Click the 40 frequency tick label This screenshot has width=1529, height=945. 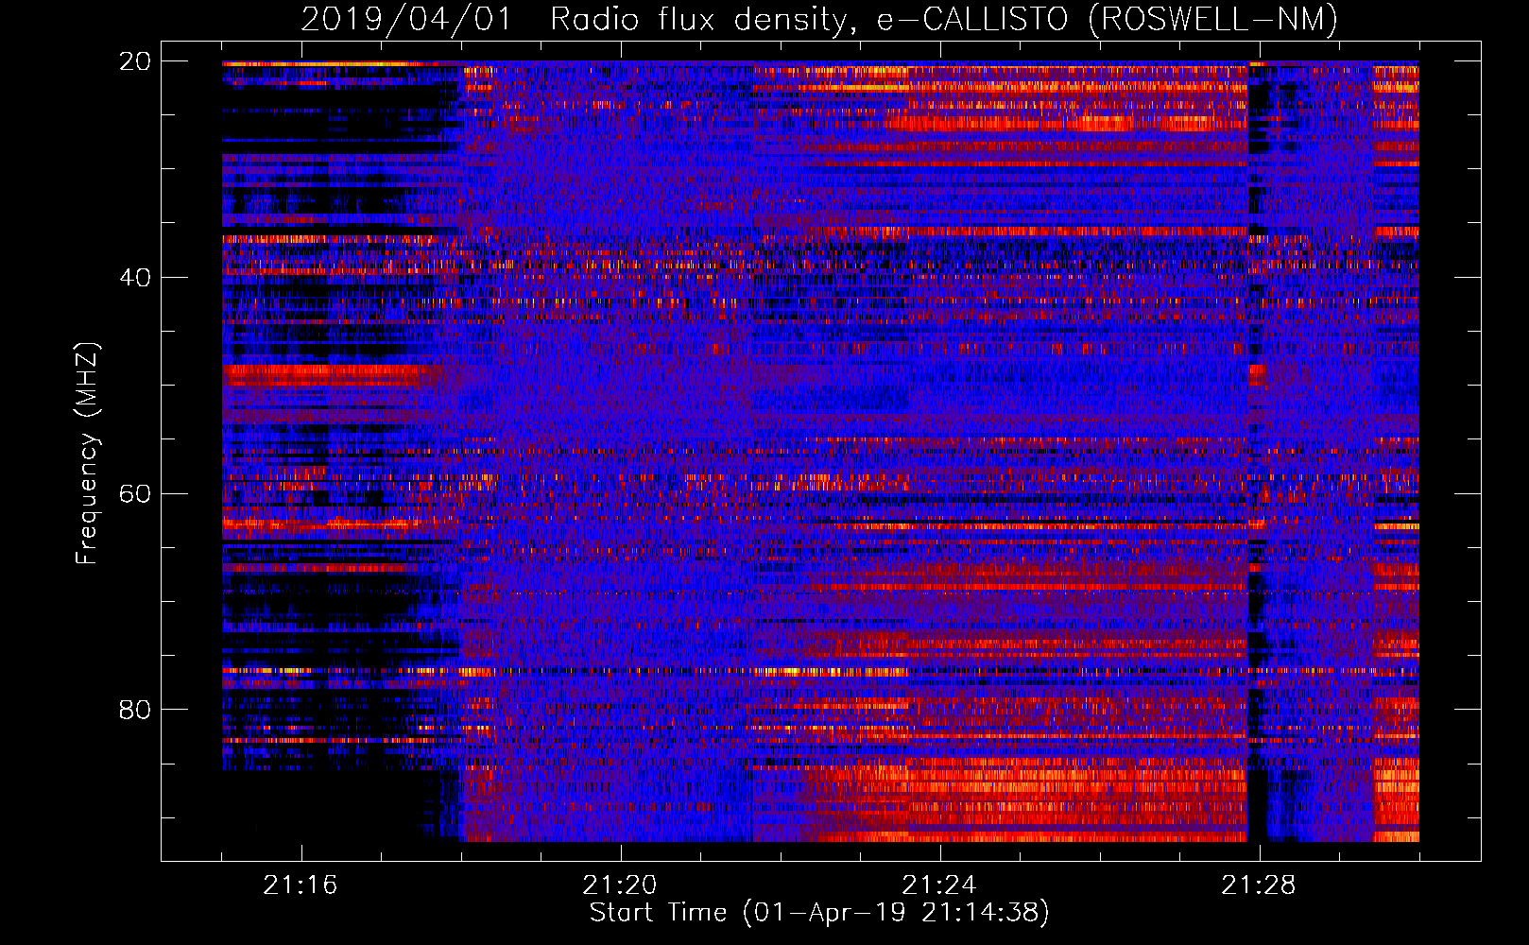(135, 277)
